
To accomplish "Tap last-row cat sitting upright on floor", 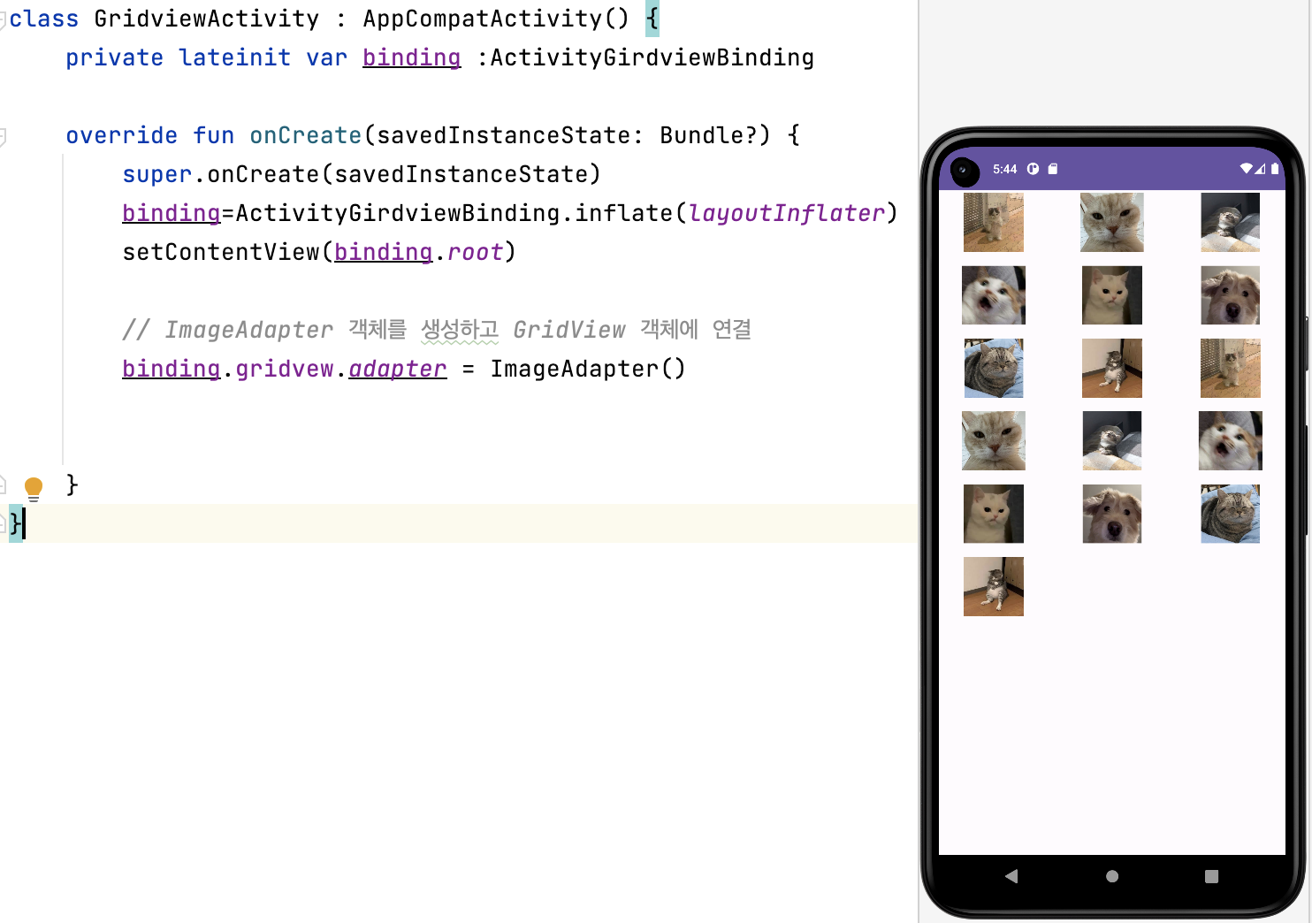I will (994, 586).
